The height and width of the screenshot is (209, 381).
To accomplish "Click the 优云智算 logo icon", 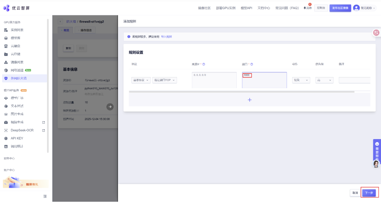I will [6, 8].
